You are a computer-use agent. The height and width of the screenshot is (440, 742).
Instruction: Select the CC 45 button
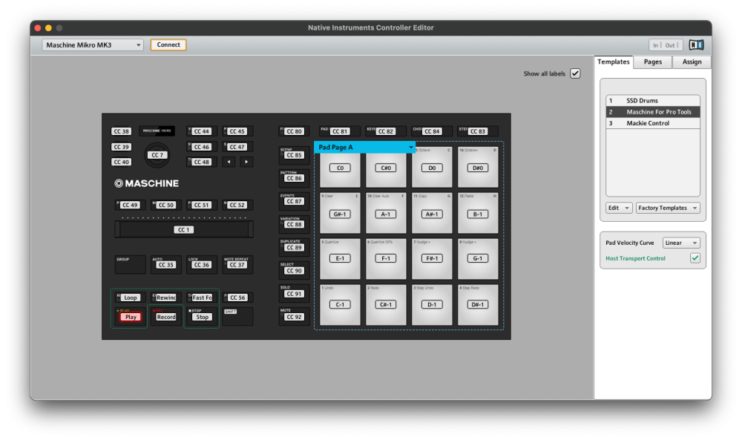tap(237, 131)
